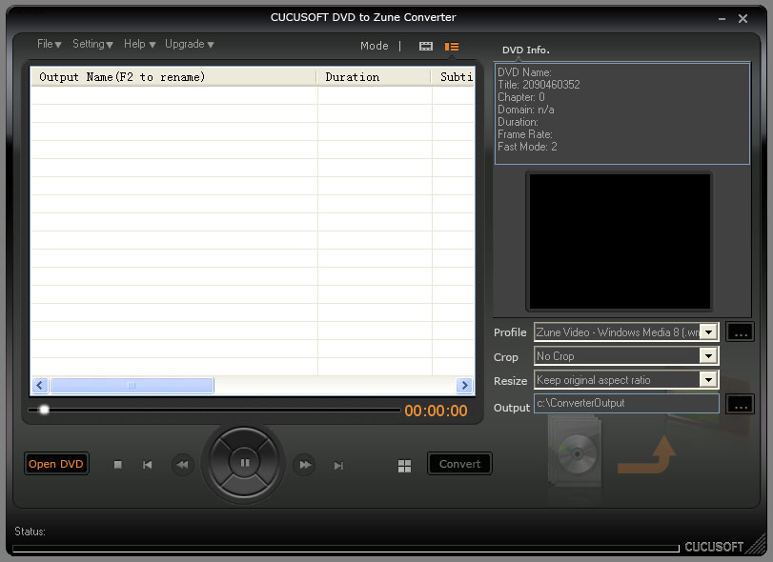Screen dimensions: 773x562
Task: Click the Output Name column header
Action: pyautogui.click(x=173, y=77)
